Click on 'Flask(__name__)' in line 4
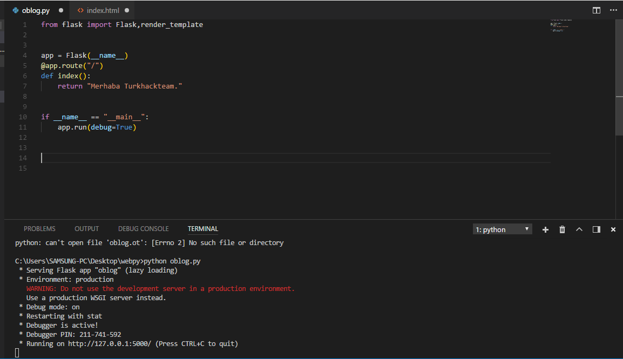 click(x=97, y=56)
